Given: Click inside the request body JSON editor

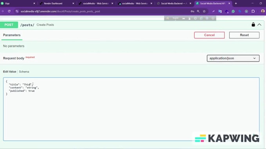Looking at the screenshot, I should [x=131, y=109].
